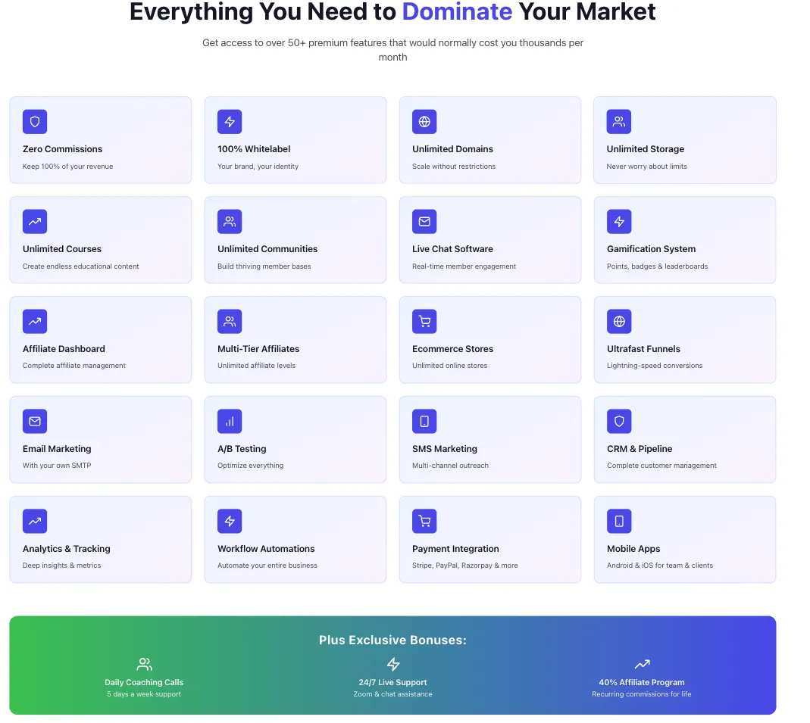Viewport: 810px width, 723px height.
Task: Click 'Complete customer management' text
Action: click(661, 466)
